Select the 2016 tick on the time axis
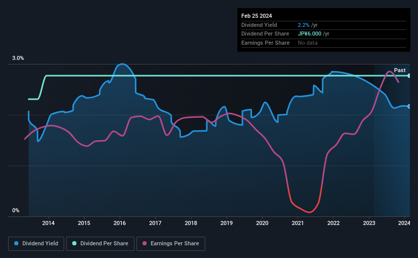This screenshot has width=418, height=258. click(x=120, y=223)
